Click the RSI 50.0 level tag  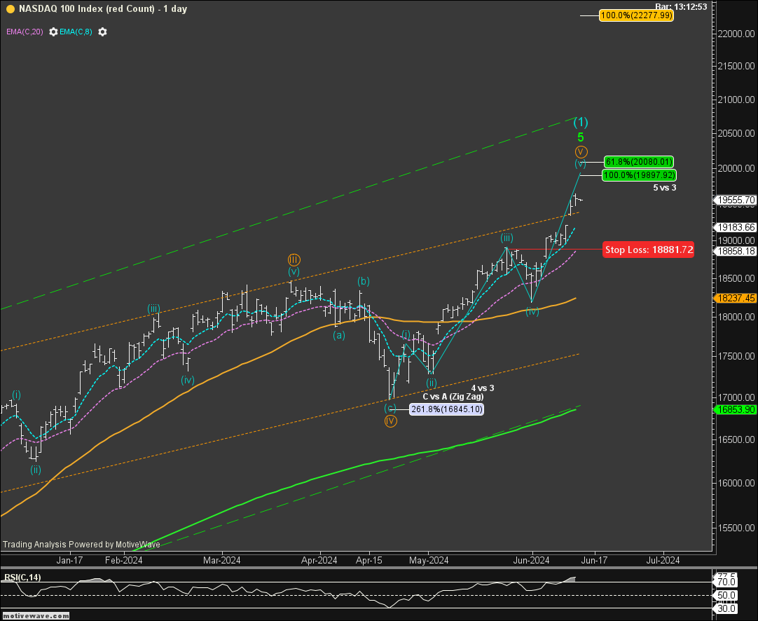click(726, 595)
